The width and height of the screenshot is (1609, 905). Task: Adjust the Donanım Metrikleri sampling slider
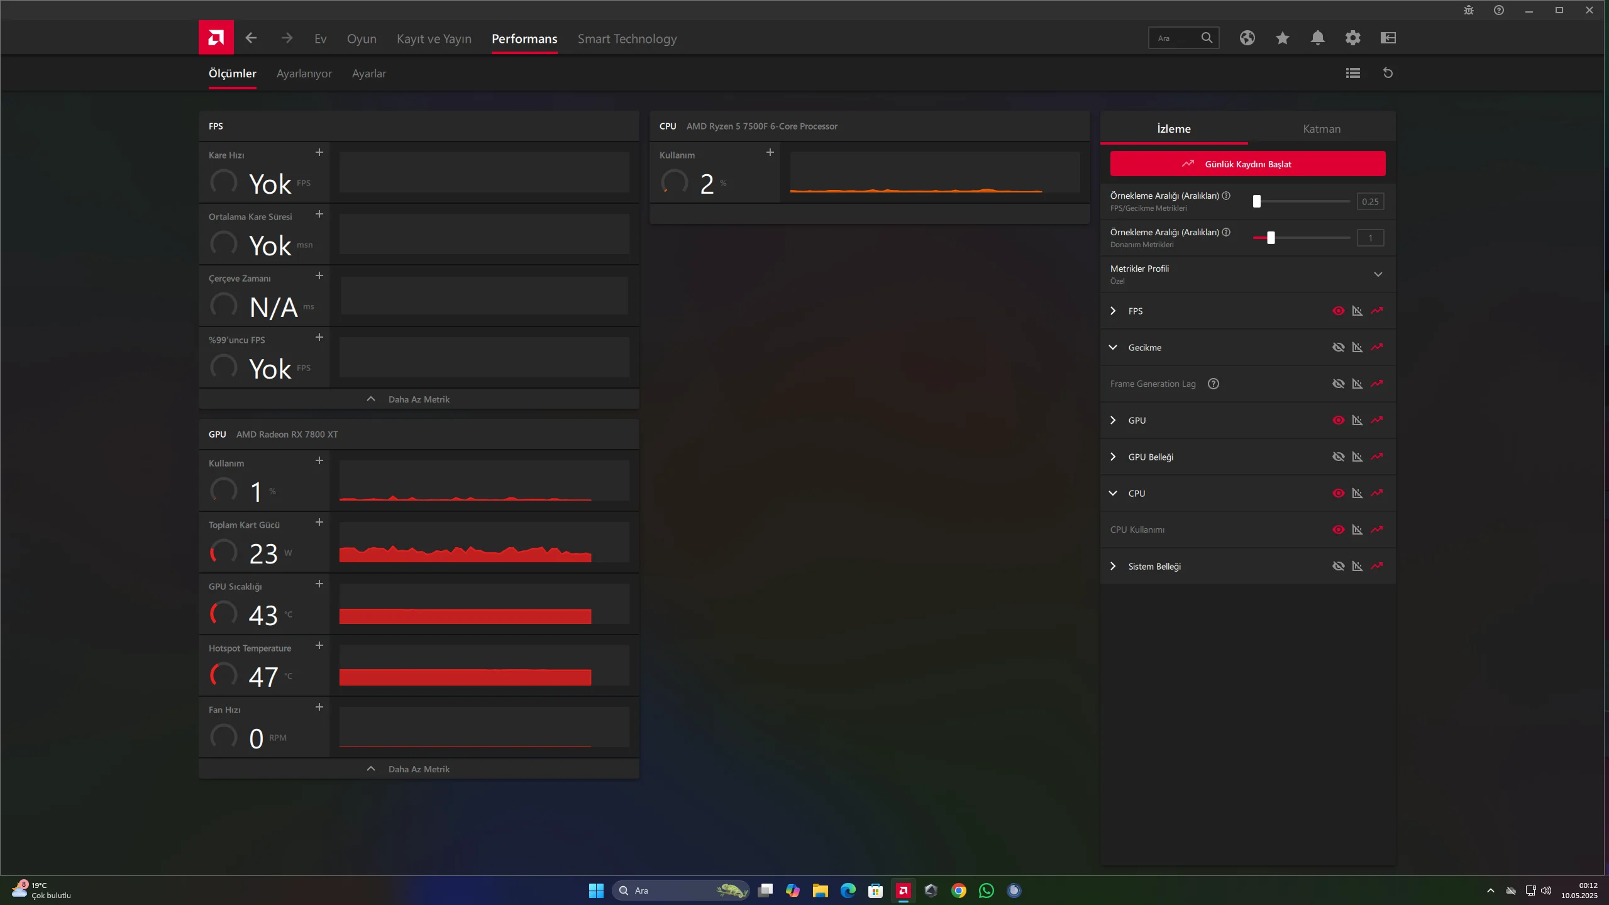click(1270, 238)
